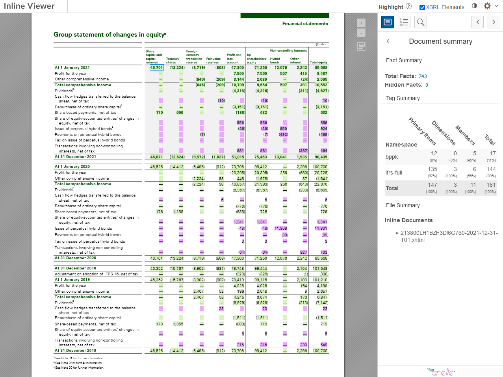Select hybrid bonds issue 11,909 fact

tap(281, 228)
